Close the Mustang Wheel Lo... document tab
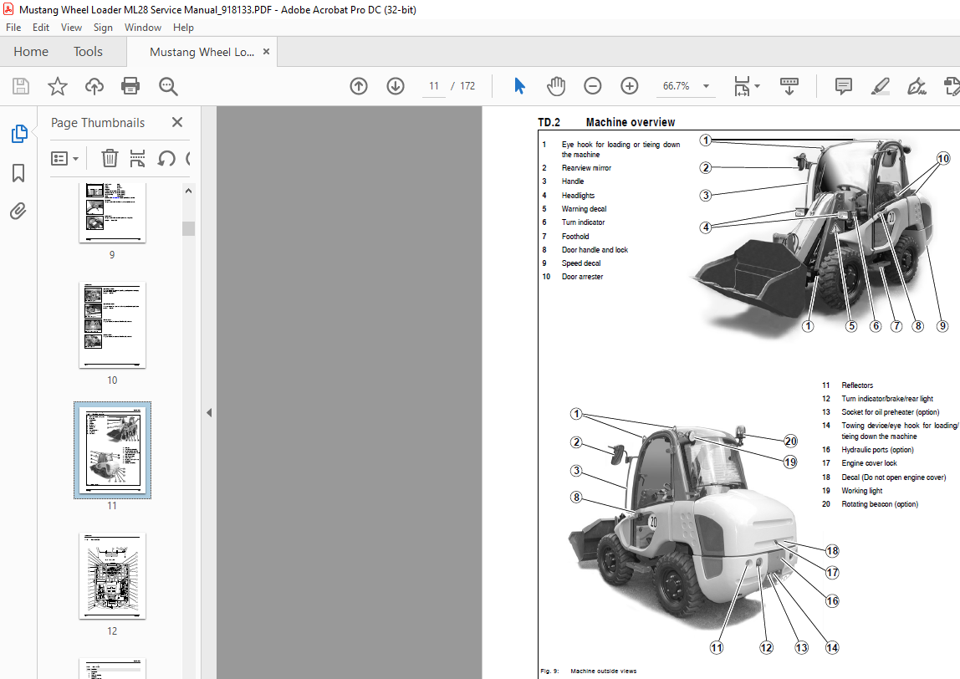 [x=266, y=52]
